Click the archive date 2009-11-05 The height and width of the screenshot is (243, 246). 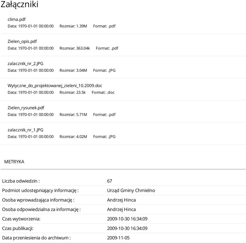[x=118, y=238]
